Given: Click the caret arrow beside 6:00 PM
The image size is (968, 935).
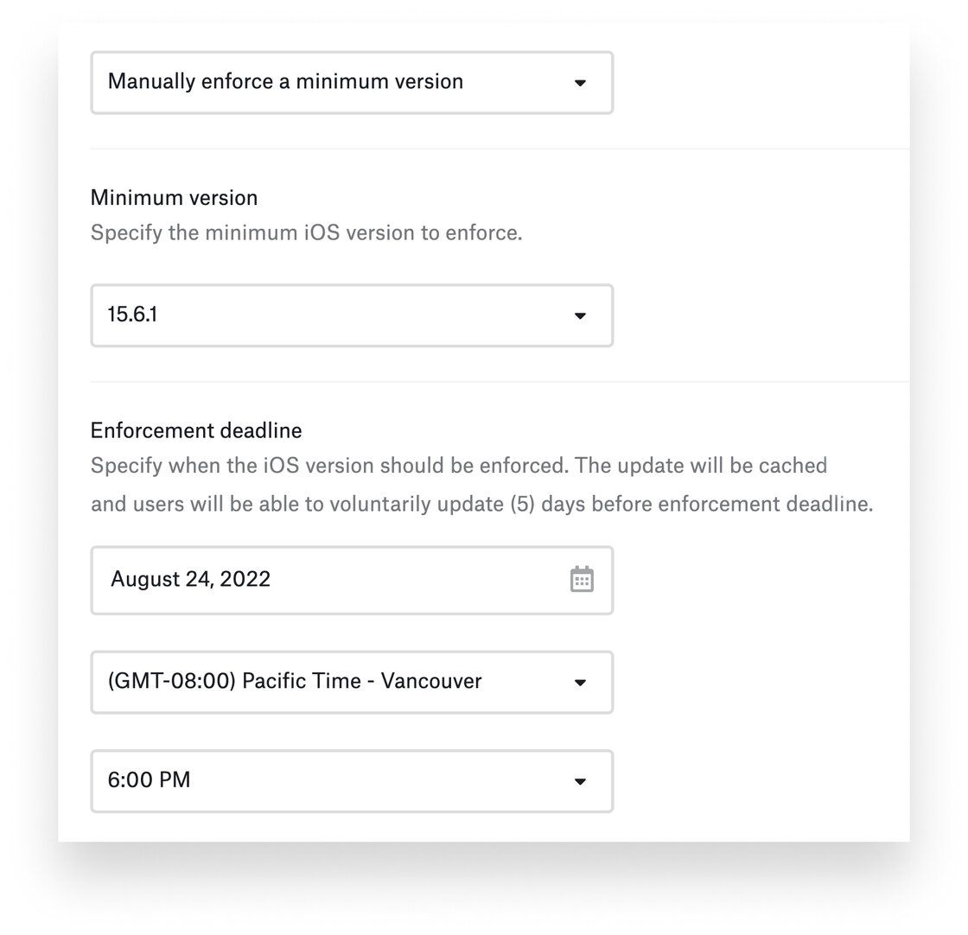Looking at the screenshot, I should coord(580,781).
